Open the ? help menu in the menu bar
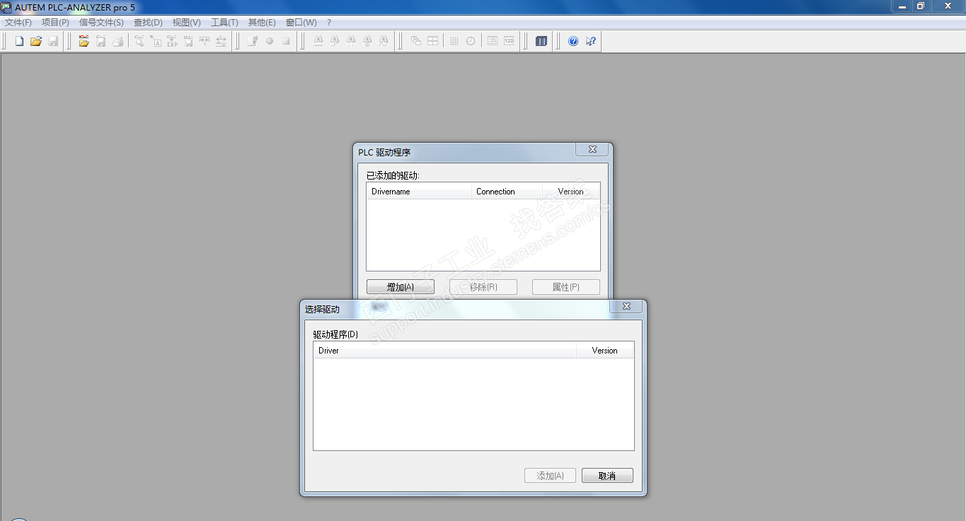The image size is (966, 521). 329,23
